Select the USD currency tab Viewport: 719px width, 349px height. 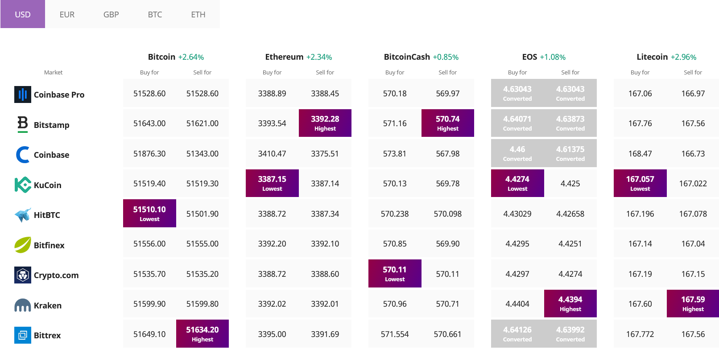[x=23, y=14]
